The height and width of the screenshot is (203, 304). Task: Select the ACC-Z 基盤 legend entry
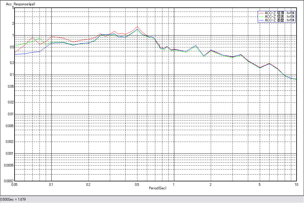[279, 20]
